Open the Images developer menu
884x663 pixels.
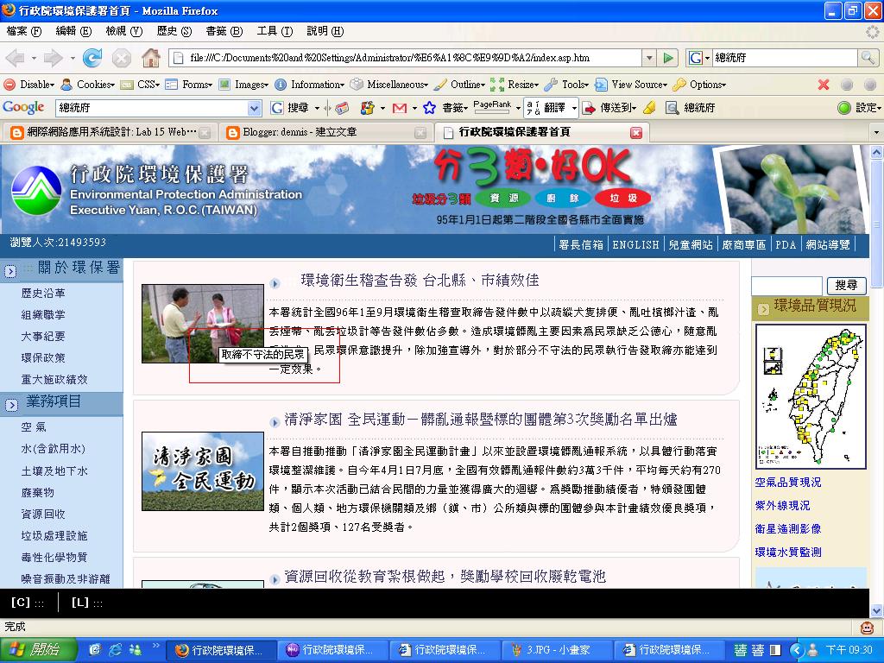pos(243,85)
